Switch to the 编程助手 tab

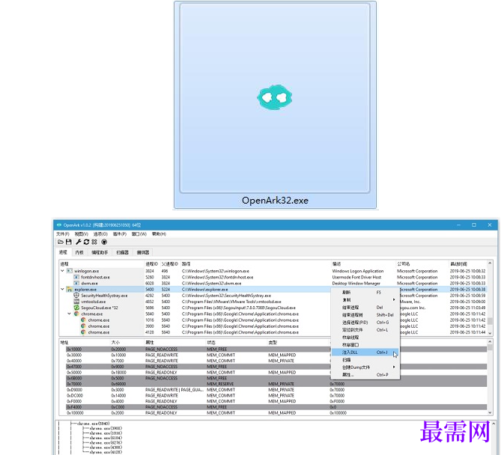tap(100, 252)
